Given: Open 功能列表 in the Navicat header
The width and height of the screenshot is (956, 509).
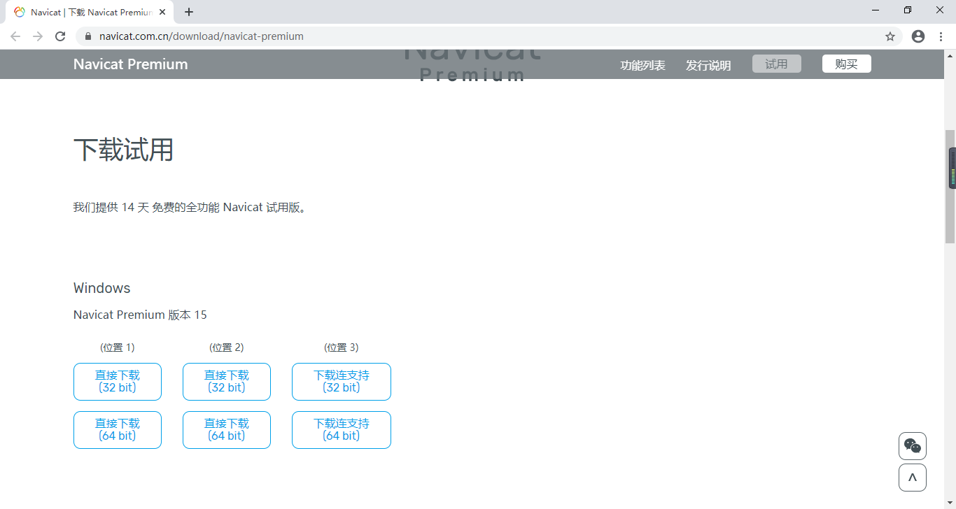Looking at the screenshot, I should click(x=642, y=65).
